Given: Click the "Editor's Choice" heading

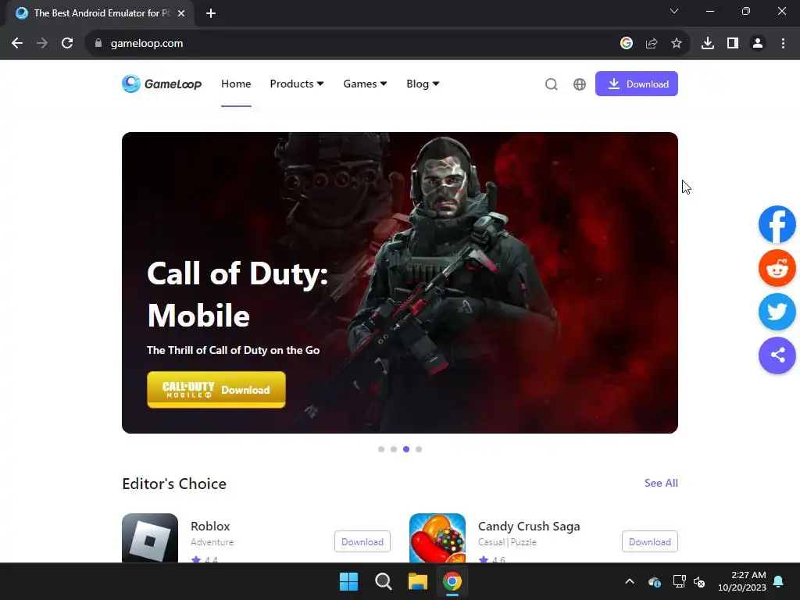Looking at the screenshot, I should 174,484.
